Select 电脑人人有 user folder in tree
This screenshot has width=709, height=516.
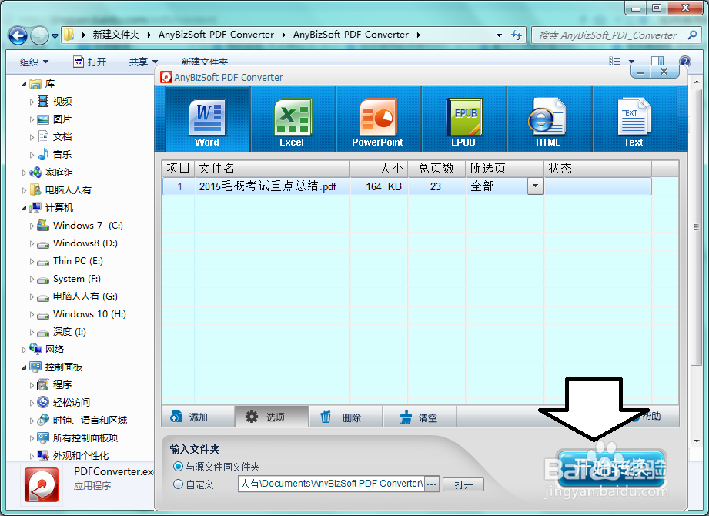[68, 190]
